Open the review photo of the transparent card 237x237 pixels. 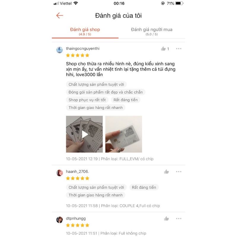click(124, 134)
